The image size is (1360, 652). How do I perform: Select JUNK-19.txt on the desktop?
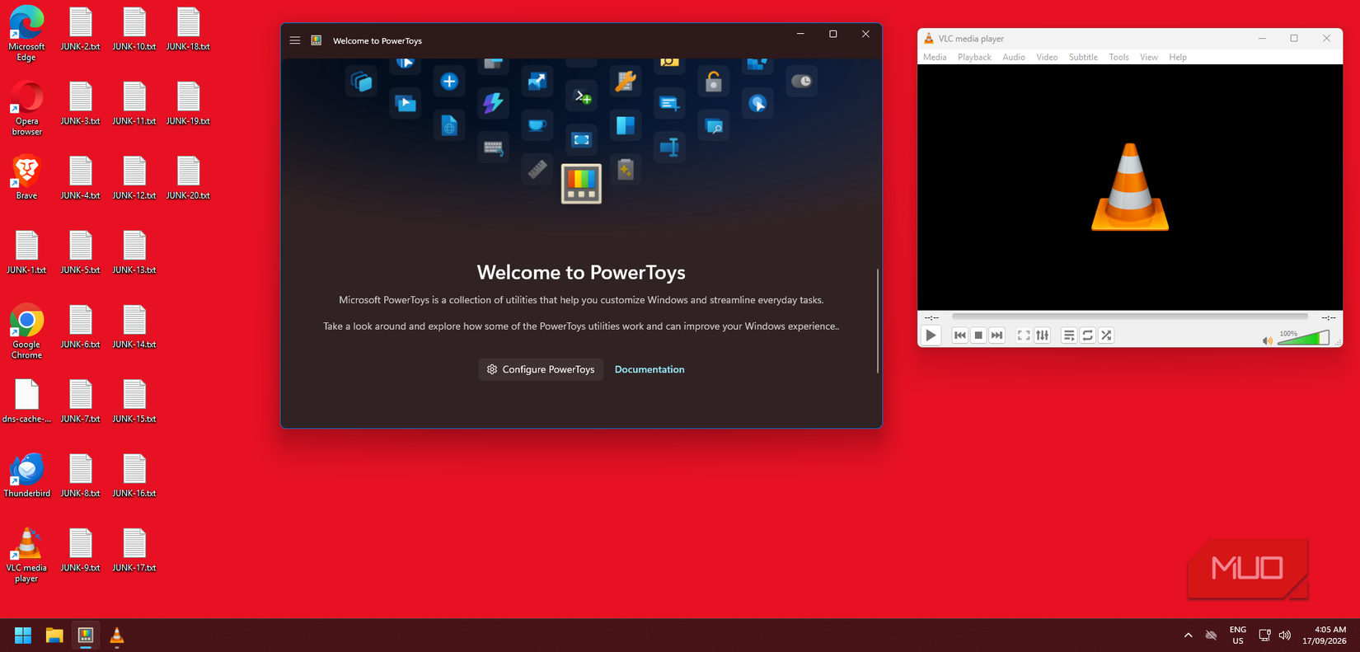coord(188,103)
